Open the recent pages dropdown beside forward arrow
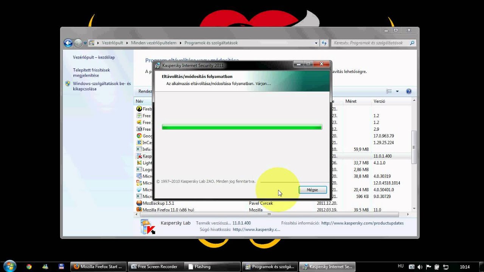Screen dimensions: 484x272 [85, 43]
